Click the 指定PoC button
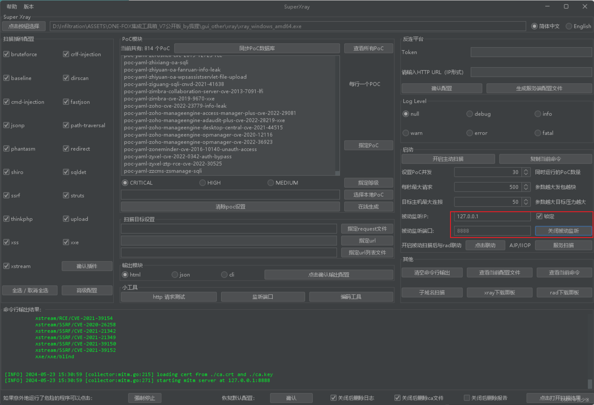The image size is (594, 405). pyautogui.click(x=369, y=145)
